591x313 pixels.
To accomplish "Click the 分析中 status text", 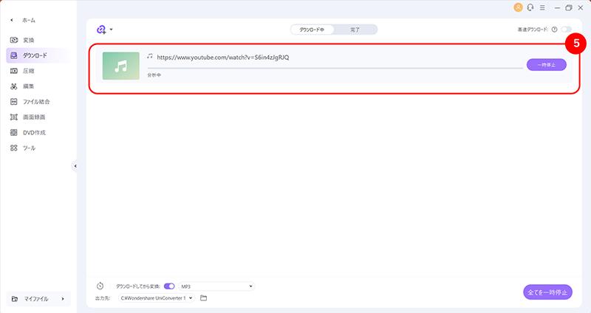I will [x=154, y=75].
